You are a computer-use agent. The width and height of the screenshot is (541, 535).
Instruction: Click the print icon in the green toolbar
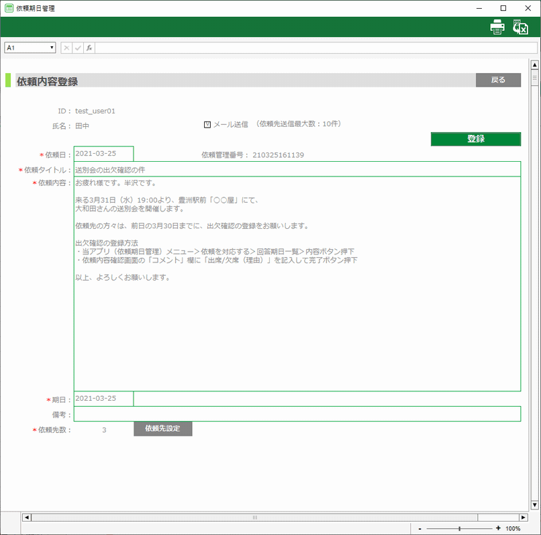coord(497,27)
